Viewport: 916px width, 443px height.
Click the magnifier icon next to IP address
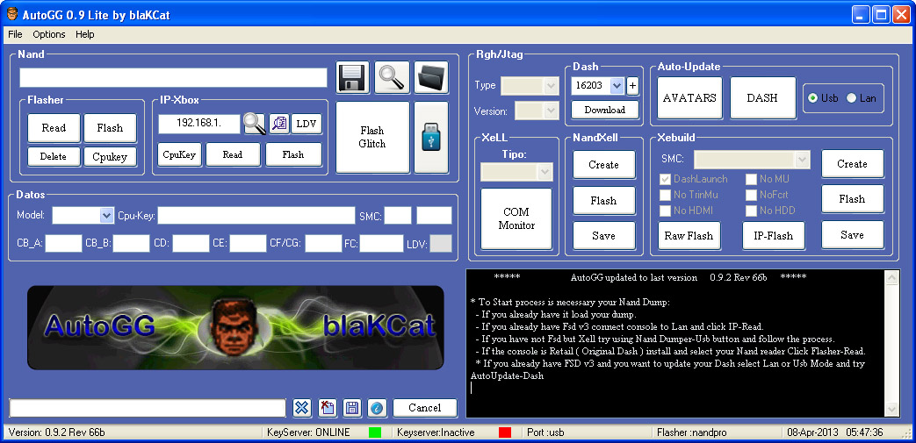pos(255,124)
